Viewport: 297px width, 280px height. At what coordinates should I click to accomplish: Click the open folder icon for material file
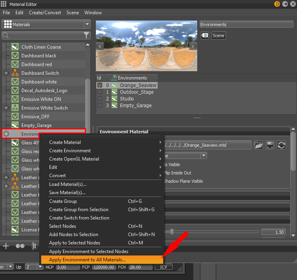[258, 145]
